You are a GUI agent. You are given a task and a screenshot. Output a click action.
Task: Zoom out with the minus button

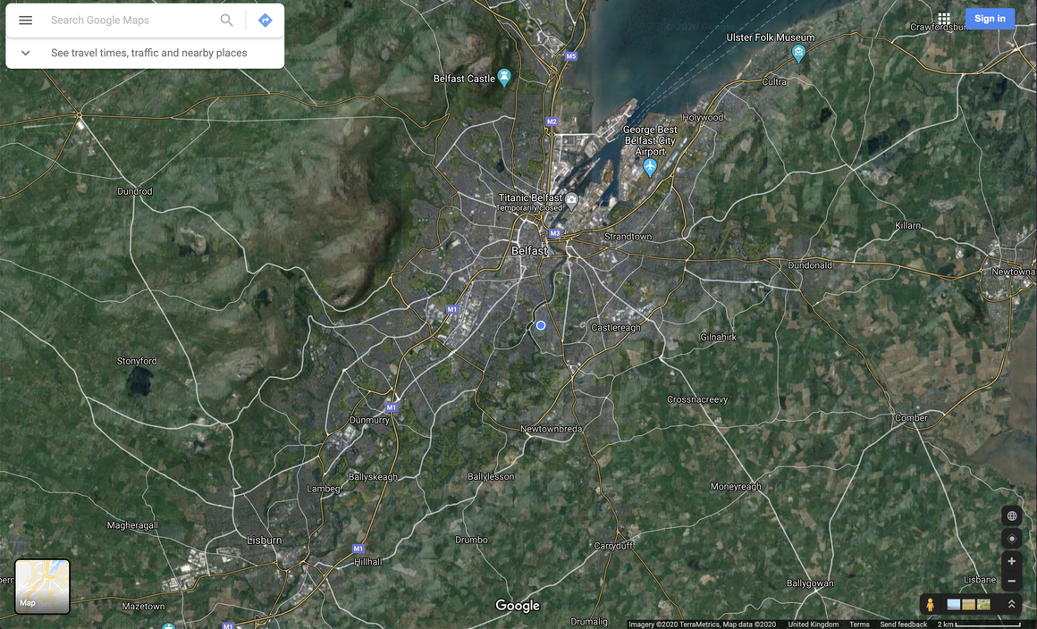pyautogui.click(x=1012, y=582)
